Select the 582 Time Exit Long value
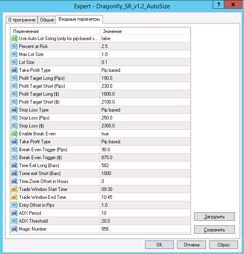 click(145, 165)
